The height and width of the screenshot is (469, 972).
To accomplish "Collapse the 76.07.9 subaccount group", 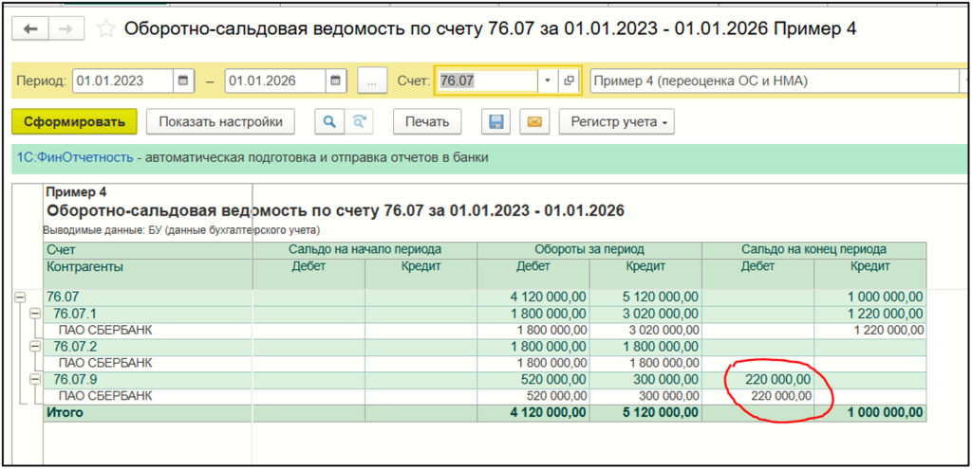I will pyautogui.click(x=36, y=380).
